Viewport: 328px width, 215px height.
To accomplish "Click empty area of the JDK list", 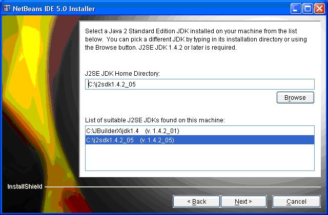I will tap(199, 158).
